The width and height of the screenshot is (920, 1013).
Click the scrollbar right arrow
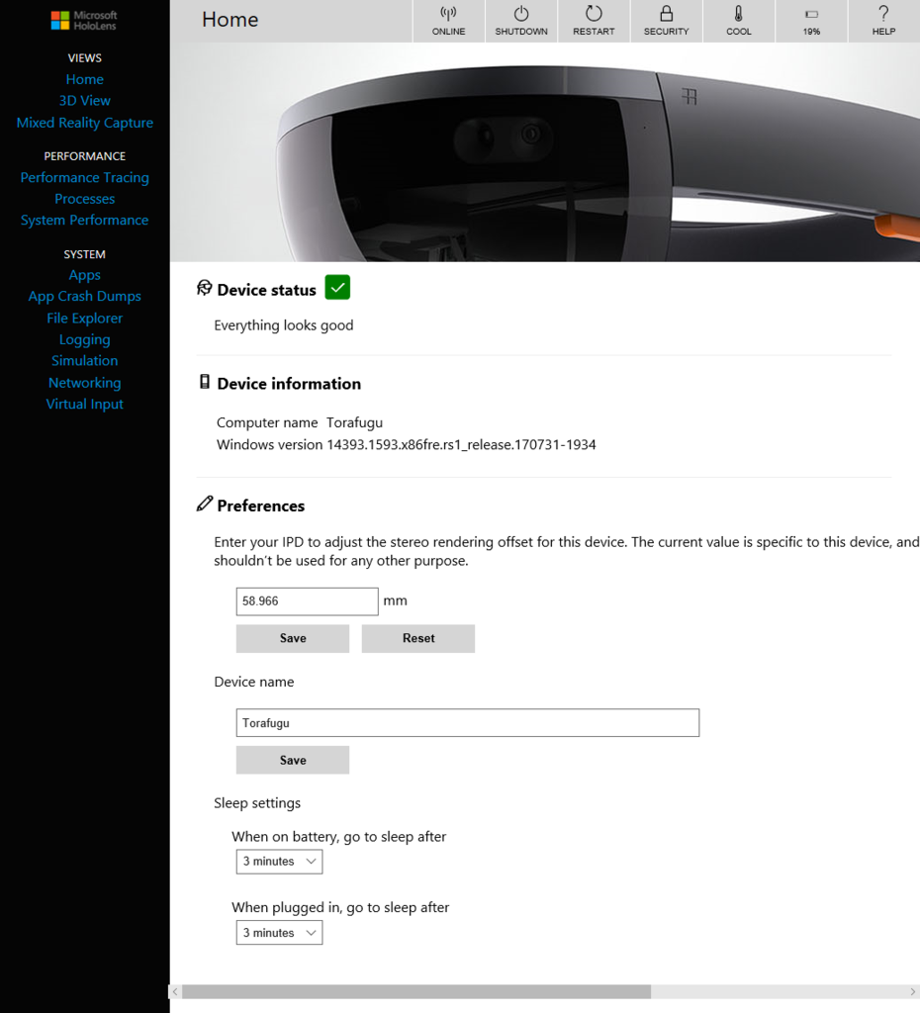(x=913, y=991)
